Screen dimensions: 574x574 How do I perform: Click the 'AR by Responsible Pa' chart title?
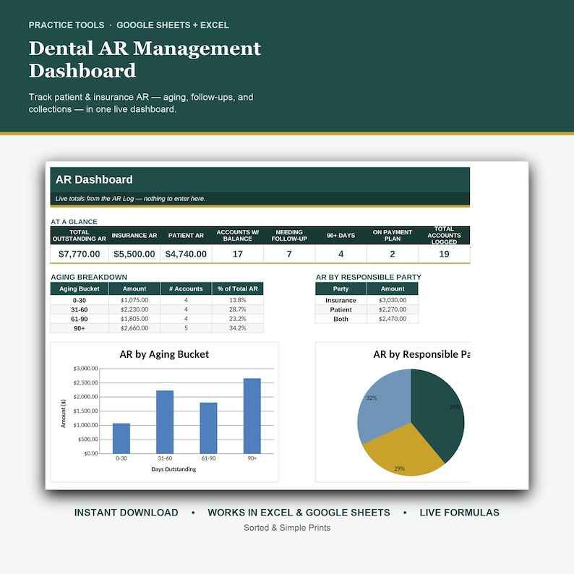[421, 354]
